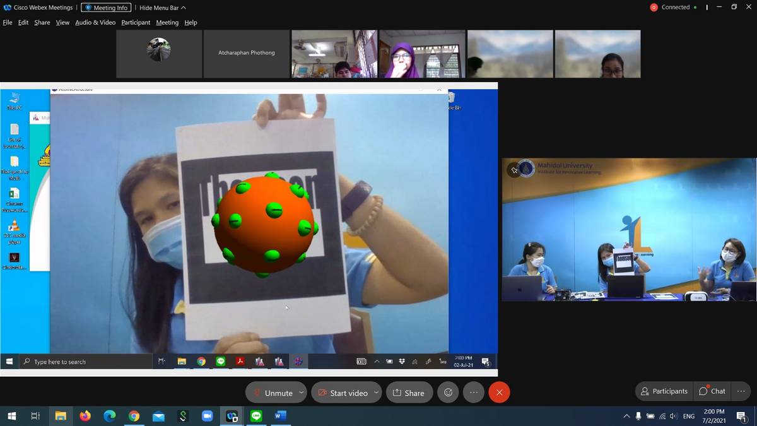Launch Zoom from the Windows taskbar
The width and height of the screenshot is (757, 426).
pos(207,416)
